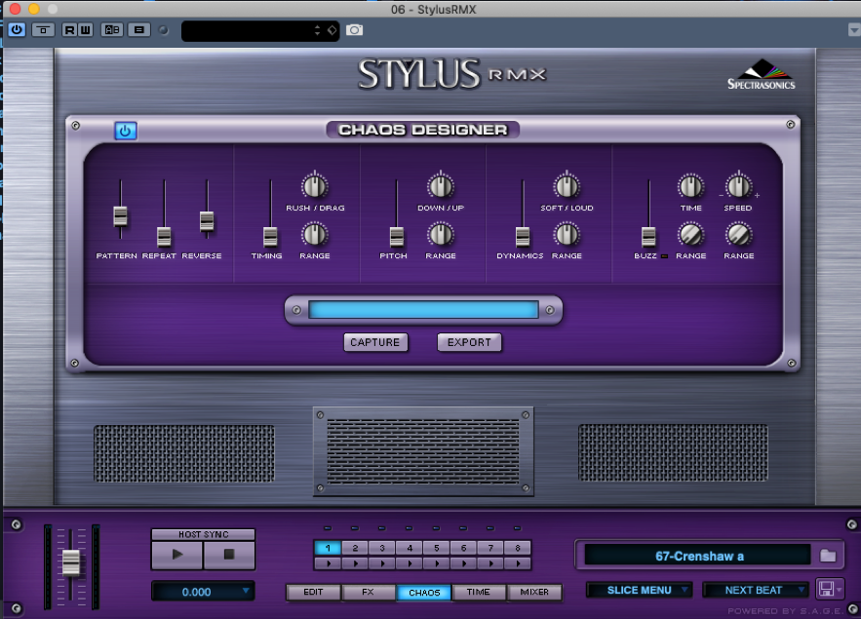
Task: Click the Soft / Loud knob
Action: tap(567, 186)
